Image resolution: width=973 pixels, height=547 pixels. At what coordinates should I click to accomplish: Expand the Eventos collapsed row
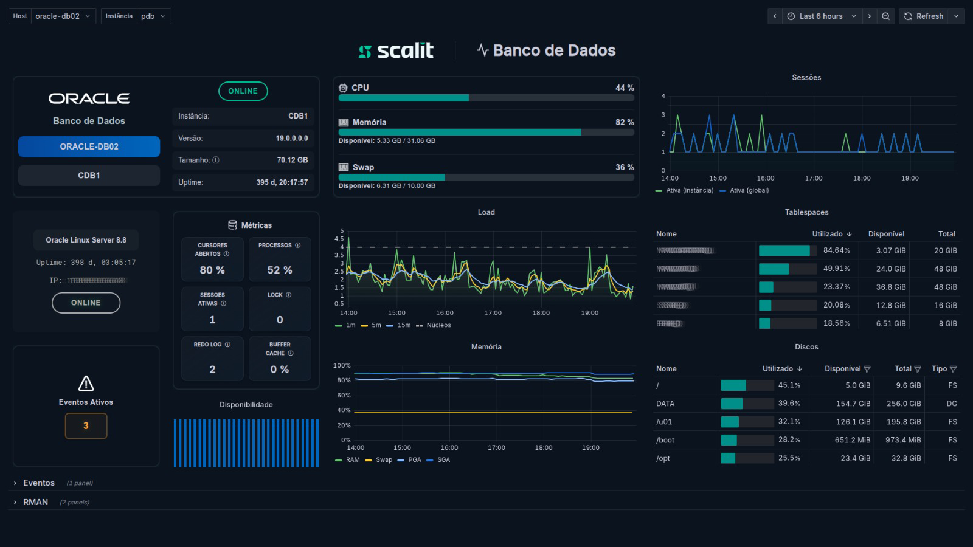(x=38, y=483)
